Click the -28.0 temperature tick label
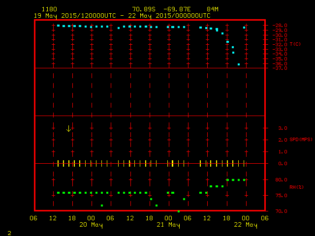This screenshot has width=315, height=236. 280,26
